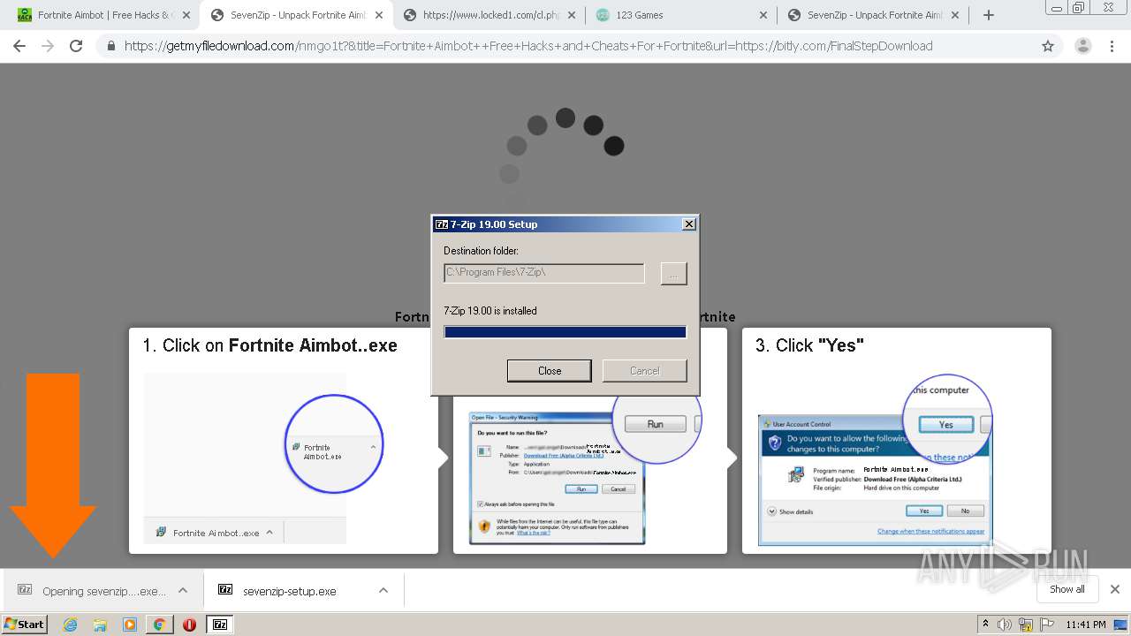Click the volume speaker tray icon

[x=1005, y=625]
